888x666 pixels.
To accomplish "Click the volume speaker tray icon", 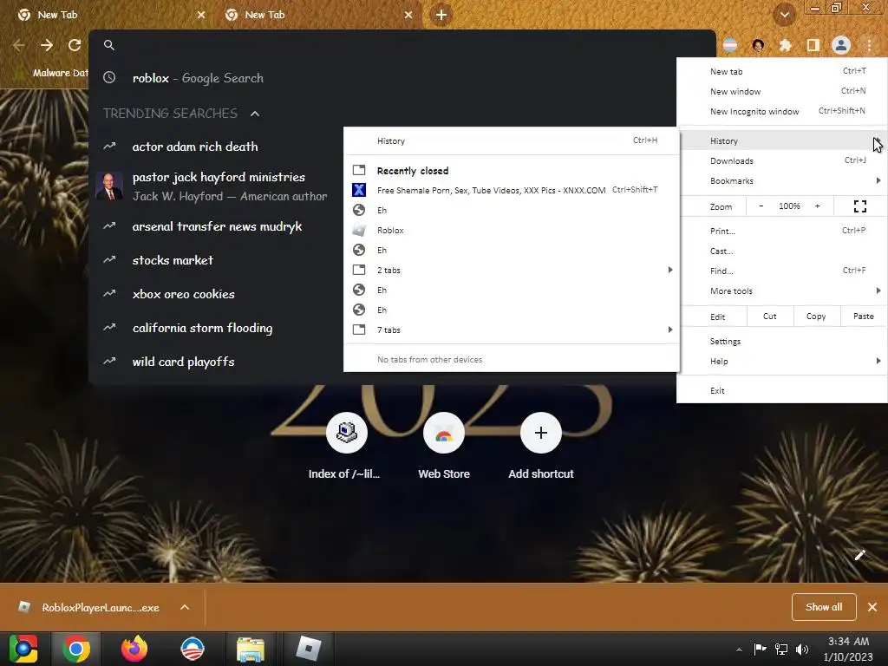I will point(801,650).
